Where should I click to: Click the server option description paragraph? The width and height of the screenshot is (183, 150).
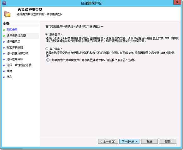tap(112, 40)
